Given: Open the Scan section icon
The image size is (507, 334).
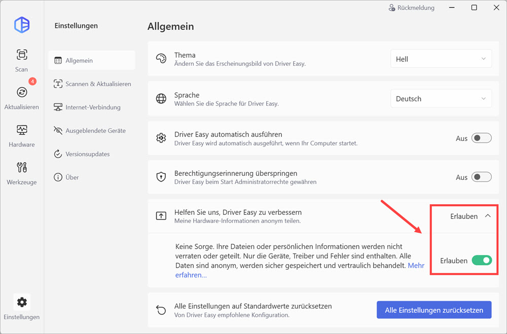Looking at the screenshot, I should click(22, 54).
